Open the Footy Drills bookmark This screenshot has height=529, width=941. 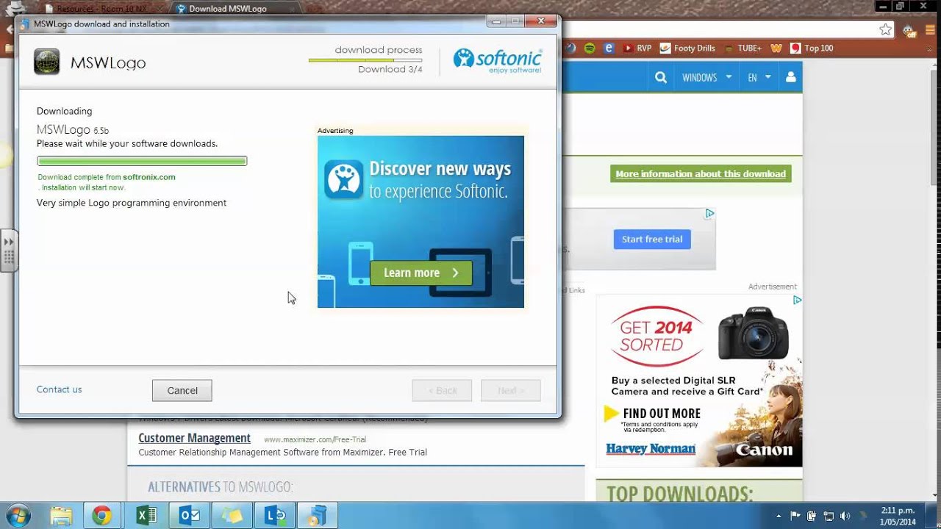pos(687,48)
